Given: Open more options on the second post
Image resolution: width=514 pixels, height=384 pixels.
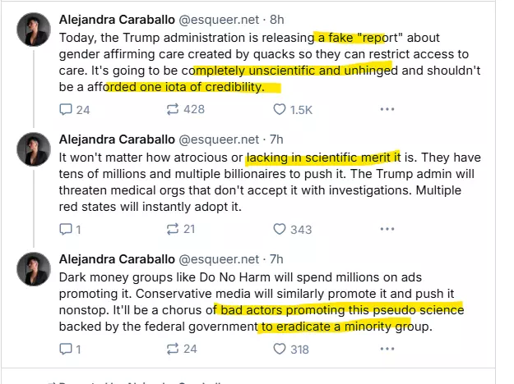Looking at the screenshot, I should (x=387, y=230).
